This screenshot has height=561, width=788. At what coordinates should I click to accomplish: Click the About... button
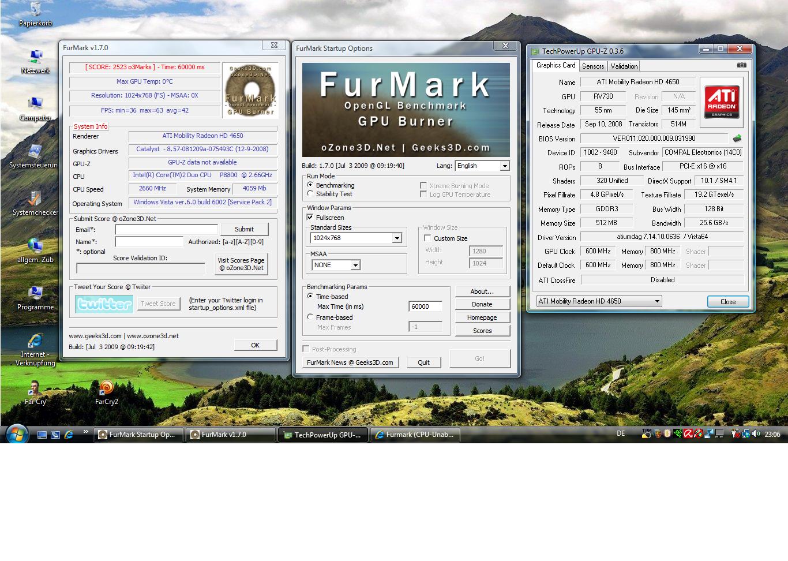(x=482, y=291)
